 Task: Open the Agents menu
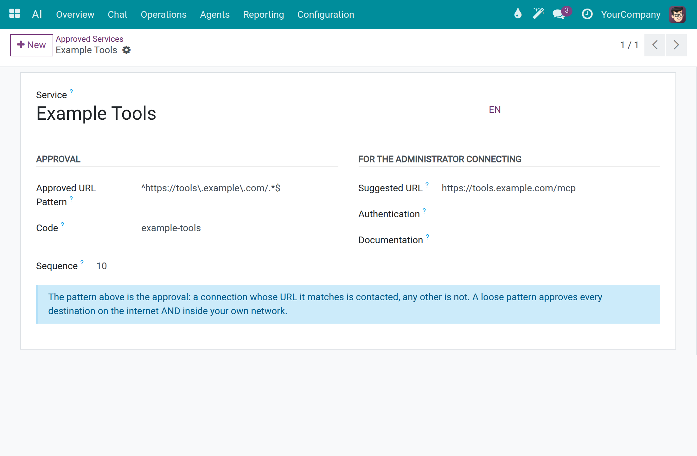click(215, 15)
